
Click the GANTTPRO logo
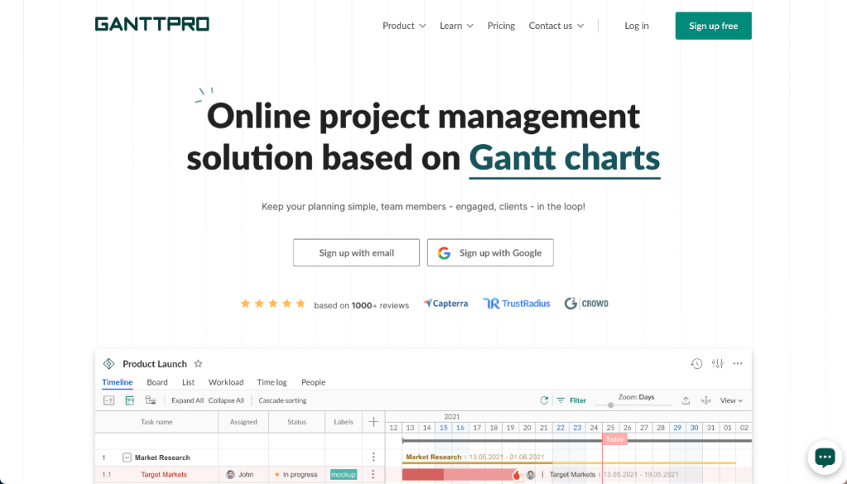pos(152,24)
